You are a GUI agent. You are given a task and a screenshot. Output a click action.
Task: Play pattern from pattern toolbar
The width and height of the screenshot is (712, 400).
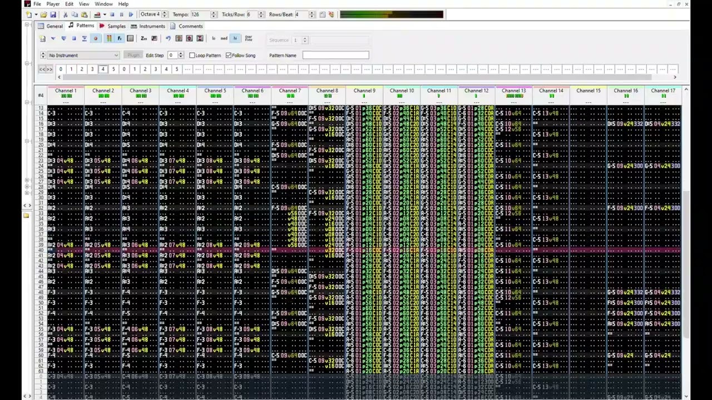pos(53,38)
